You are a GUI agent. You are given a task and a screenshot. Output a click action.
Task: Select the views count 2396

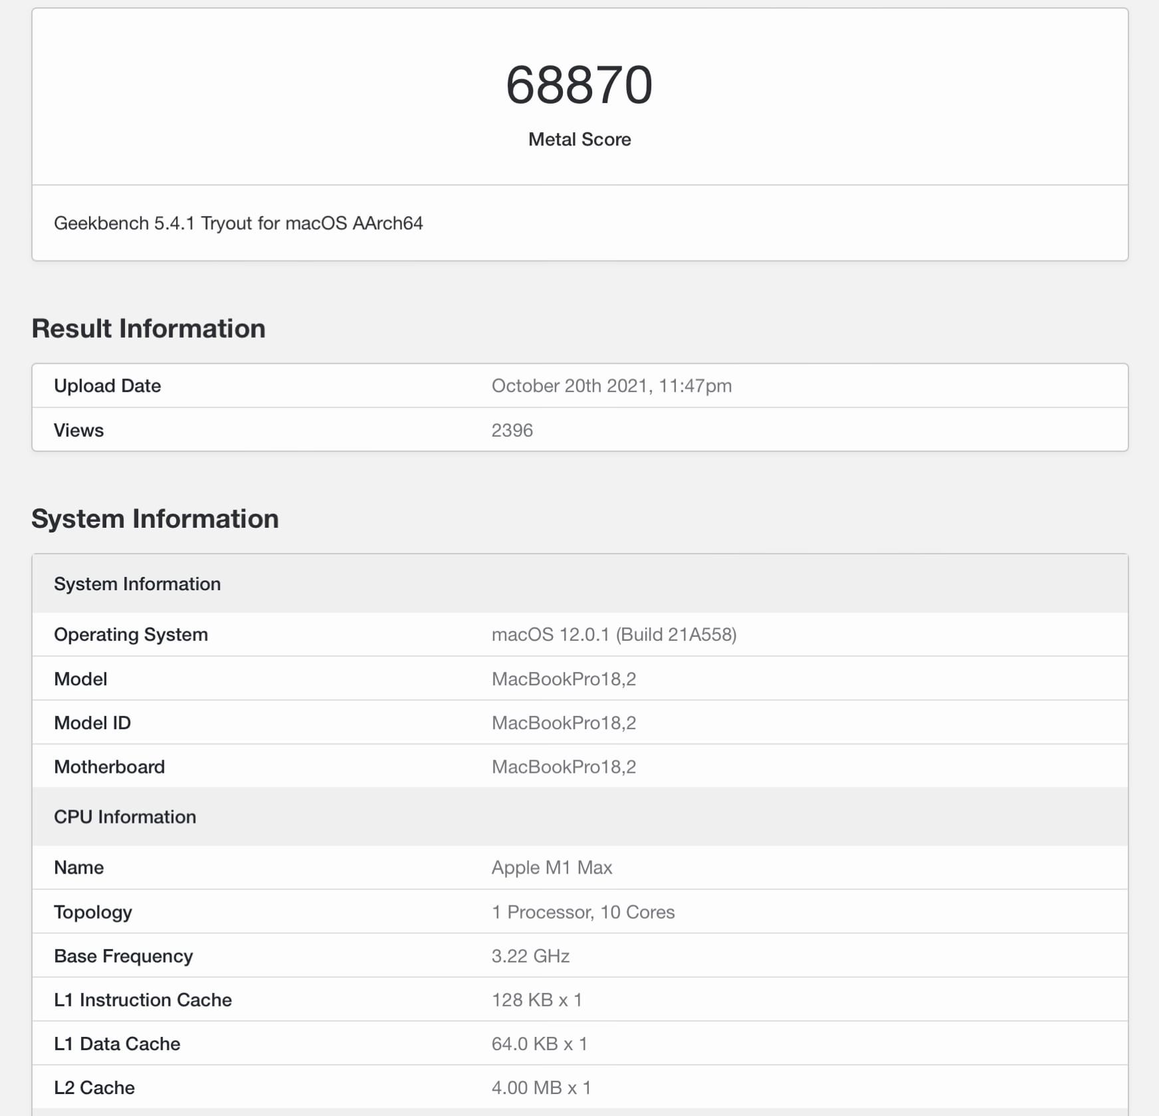tap(512, 430)
